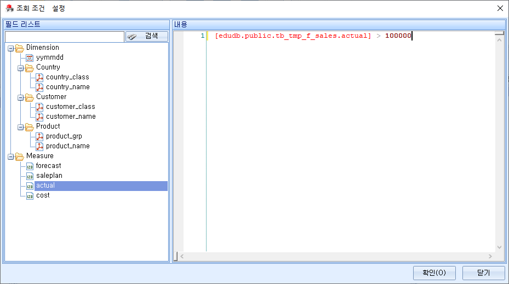Click the country_class field icon
Viewport: 509px width, 284px height.
click(x=39, y=77)
